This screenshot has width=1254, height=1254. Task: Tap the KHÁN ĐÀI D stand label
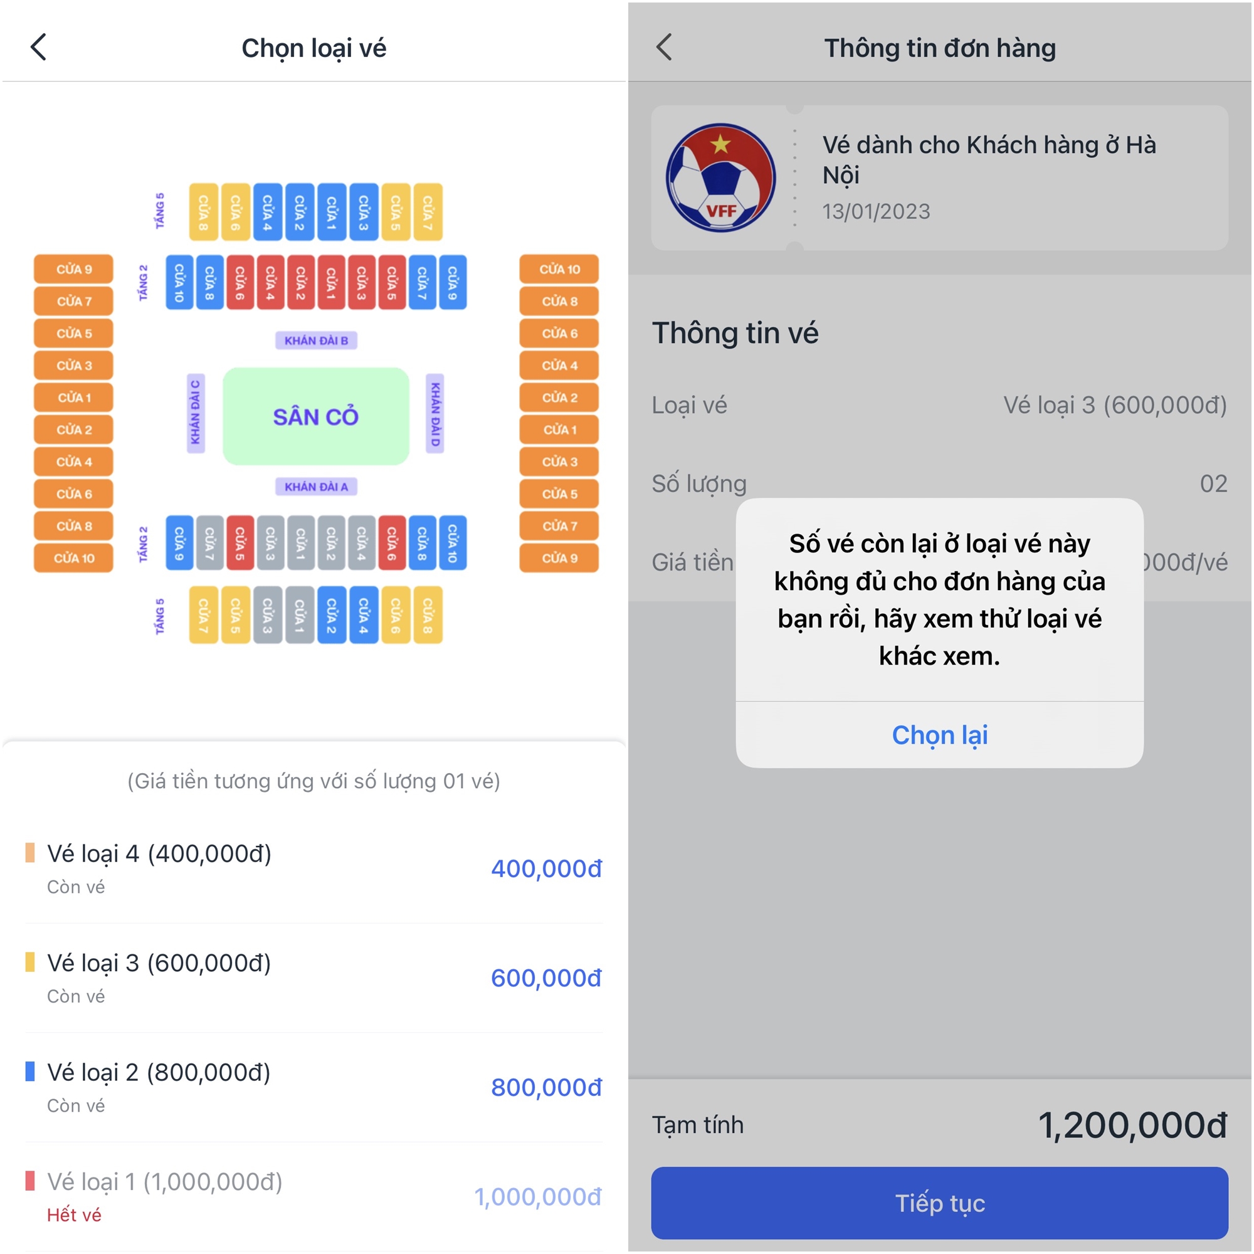(435, 413)
